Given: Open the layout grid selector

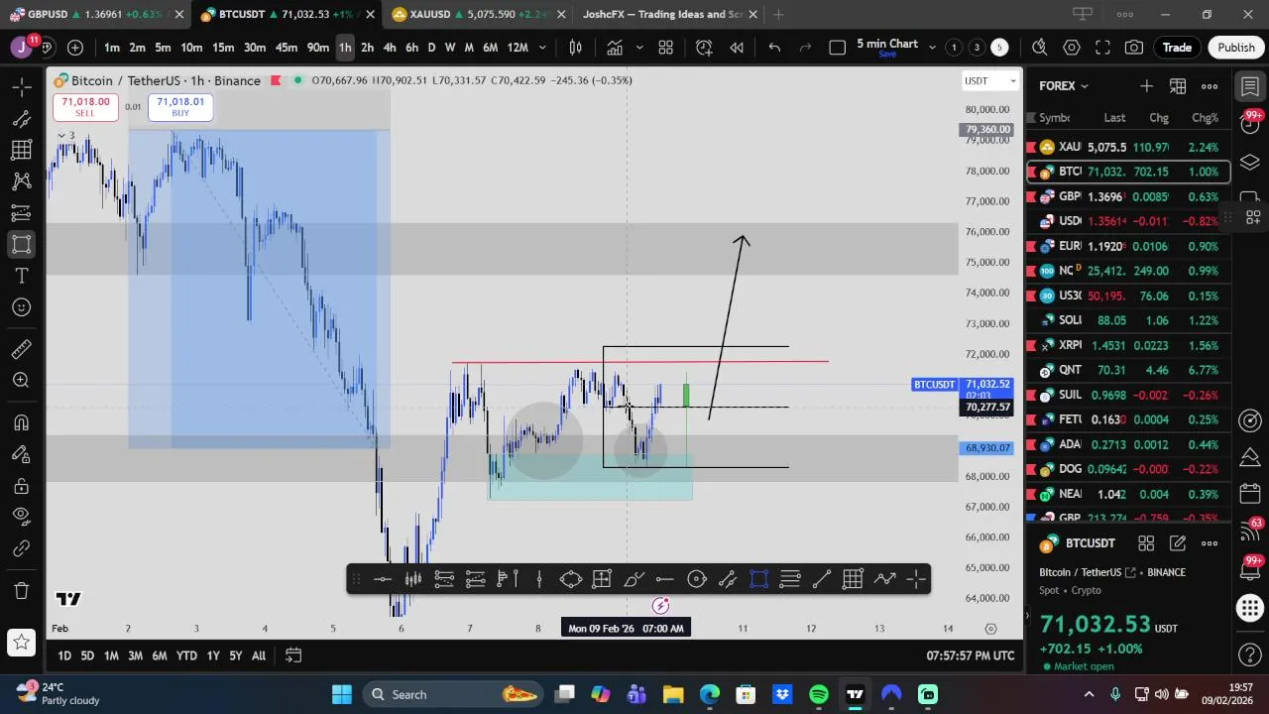Looking at the screenshot, I should [x=666, y=48].
